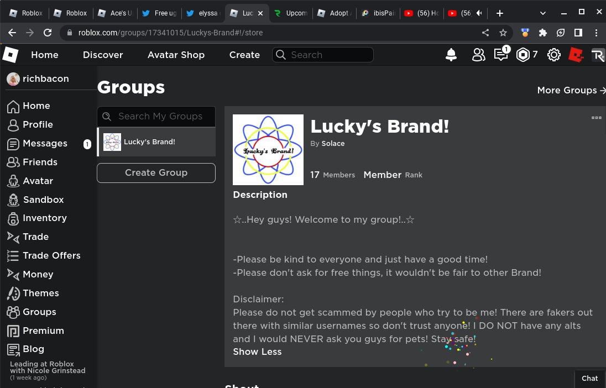Viewport: 606px width, 388px height.
Task: Click the top Search input box
Action: 323,55
